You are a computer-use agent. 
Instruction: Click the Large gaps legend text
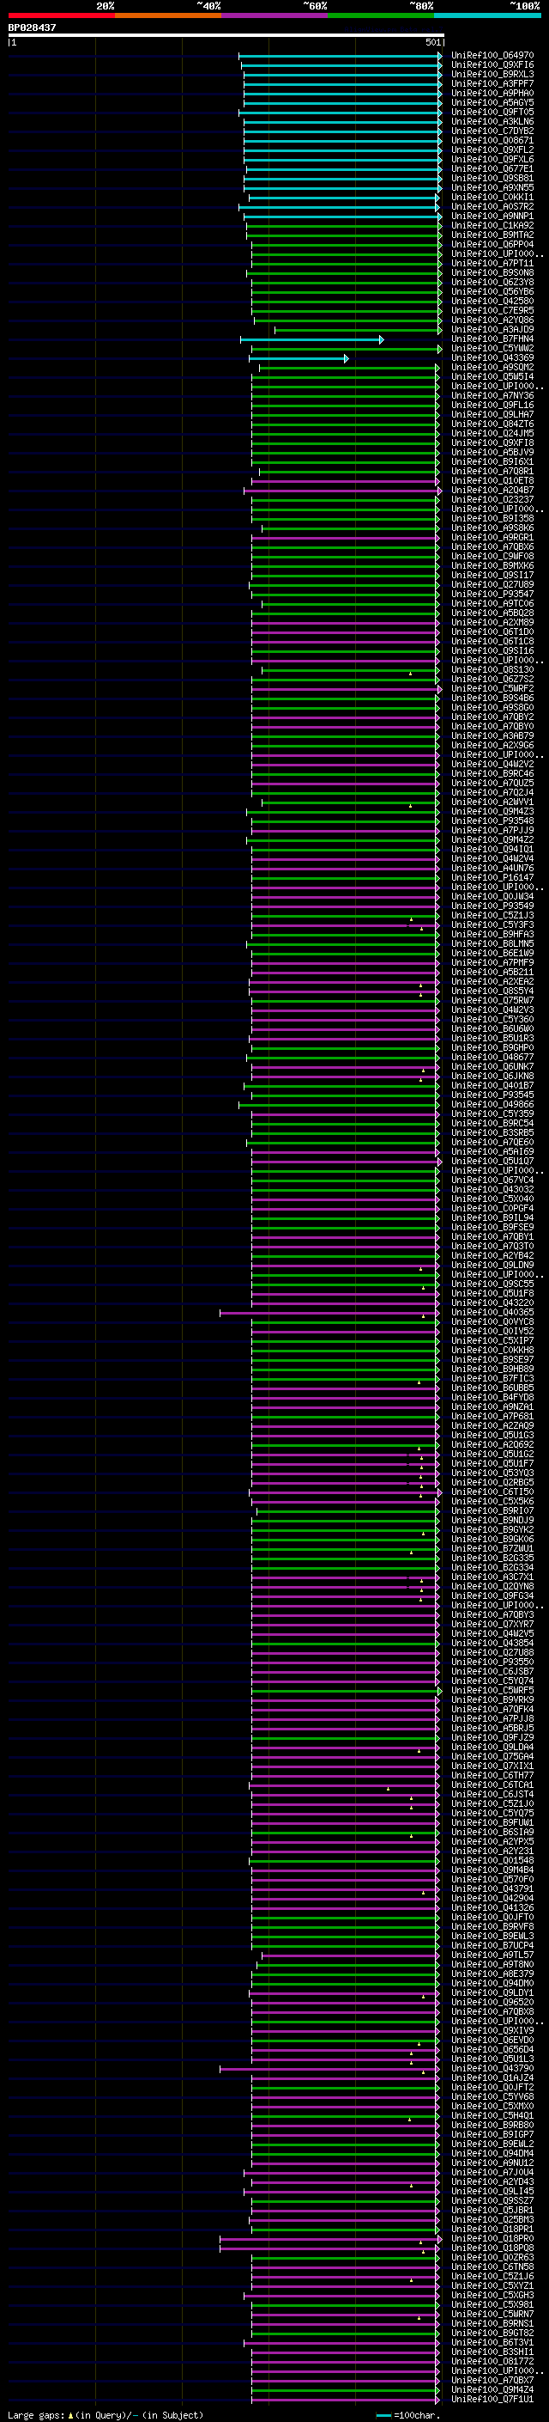pos(36,2415)
